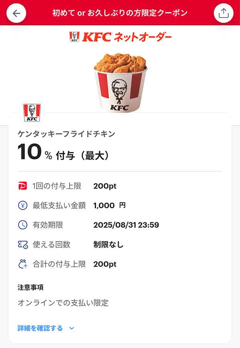The width and height of the screenshot is (240, 348).
Task: Tap the 10% 付与（最大） heading
Action: tap(63, 154)
